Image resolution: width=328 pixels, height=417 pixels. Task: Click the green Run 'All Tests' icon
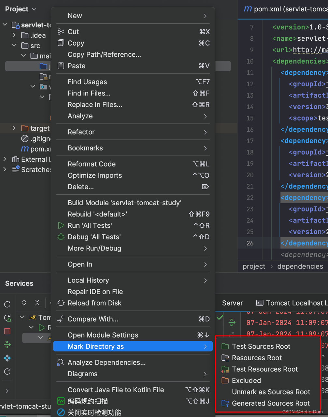[61, 225]
